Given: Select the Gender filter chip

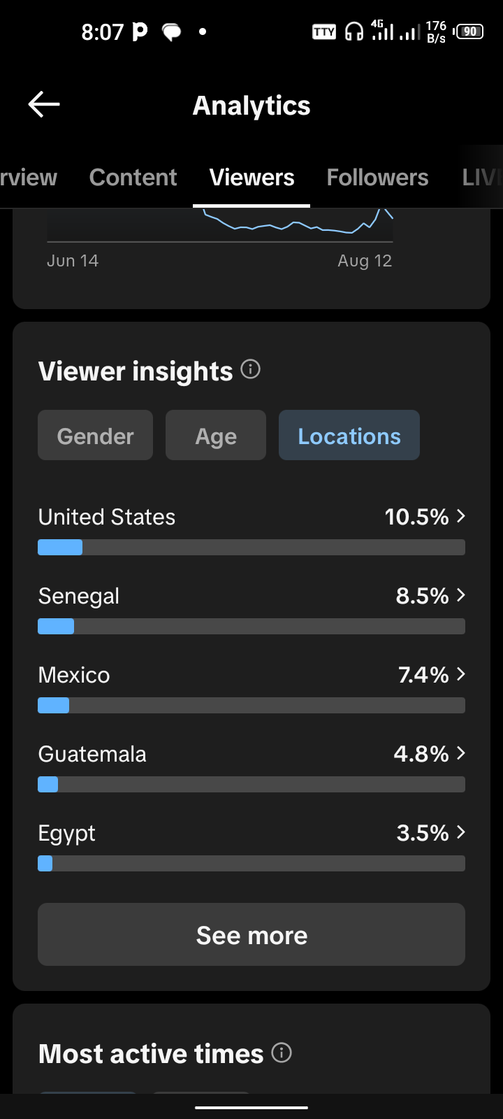Looking at the screenshot, I should pos(95,435).
